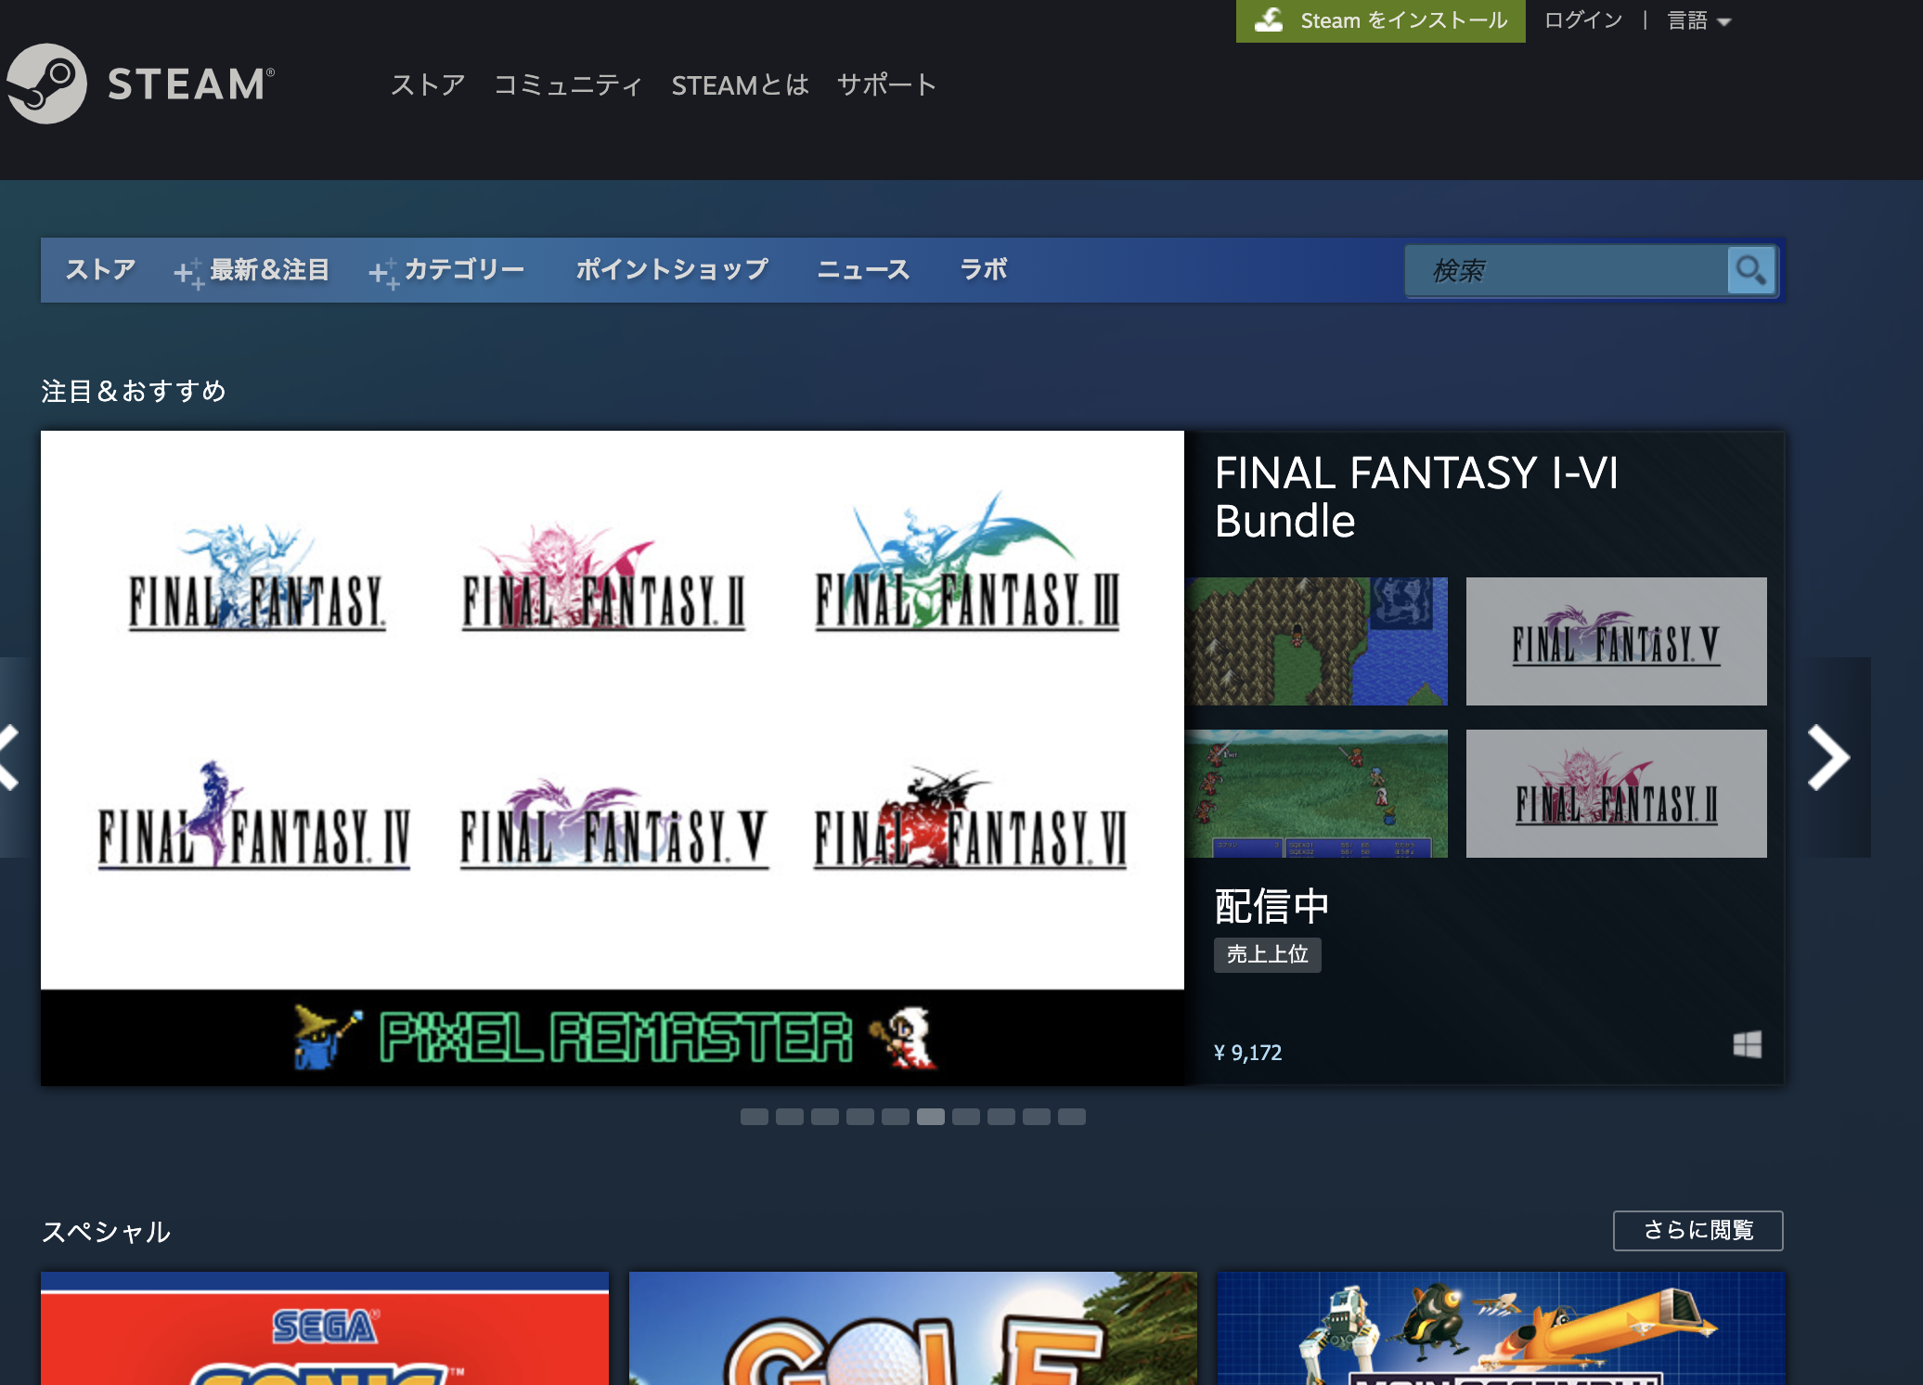Select the first carousel page dot
The width and height of the screenshot is (1923, 1385).
click(755, 1117)
